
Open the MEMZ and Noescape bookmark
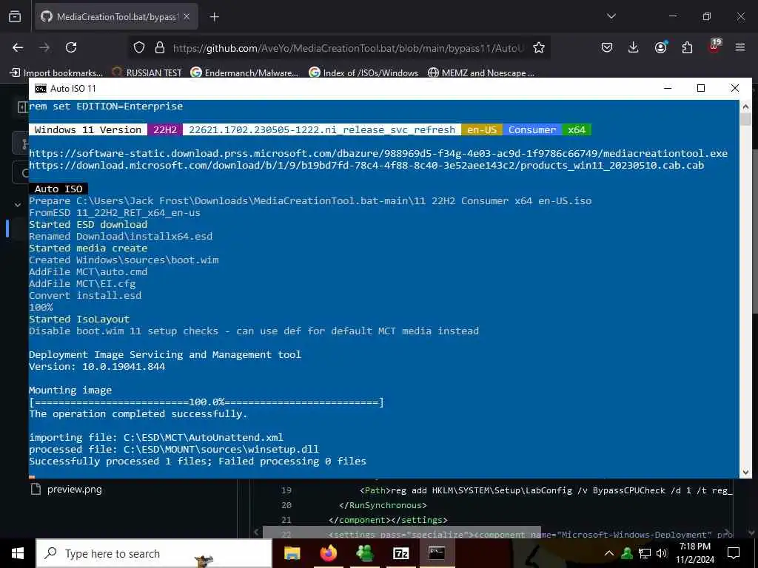481,73
